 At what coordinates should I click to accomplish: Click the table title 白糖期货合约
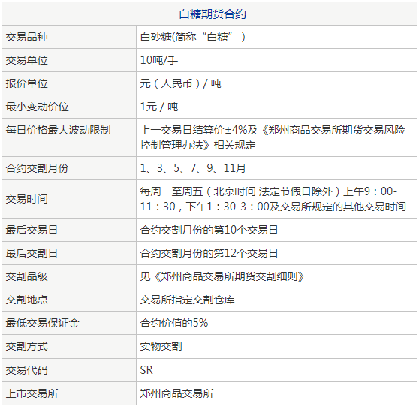(x=213, y=14)
